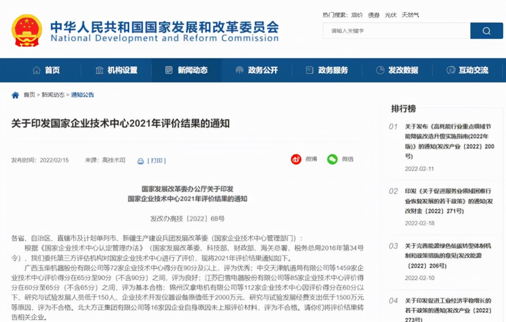Click the pie chart icon beside 发改数据
Viewport: 506px width, 322px height.
[x=380, y=70]
